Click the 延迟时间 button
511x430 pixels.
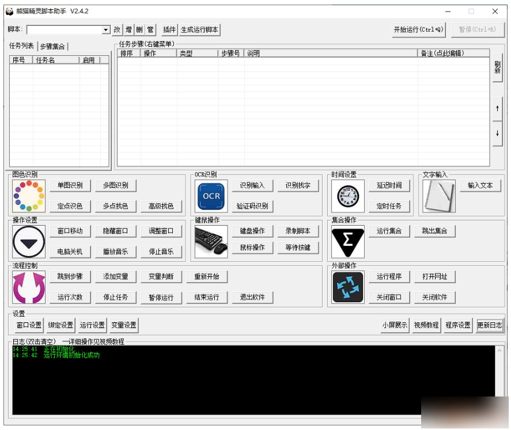(389, 185)
